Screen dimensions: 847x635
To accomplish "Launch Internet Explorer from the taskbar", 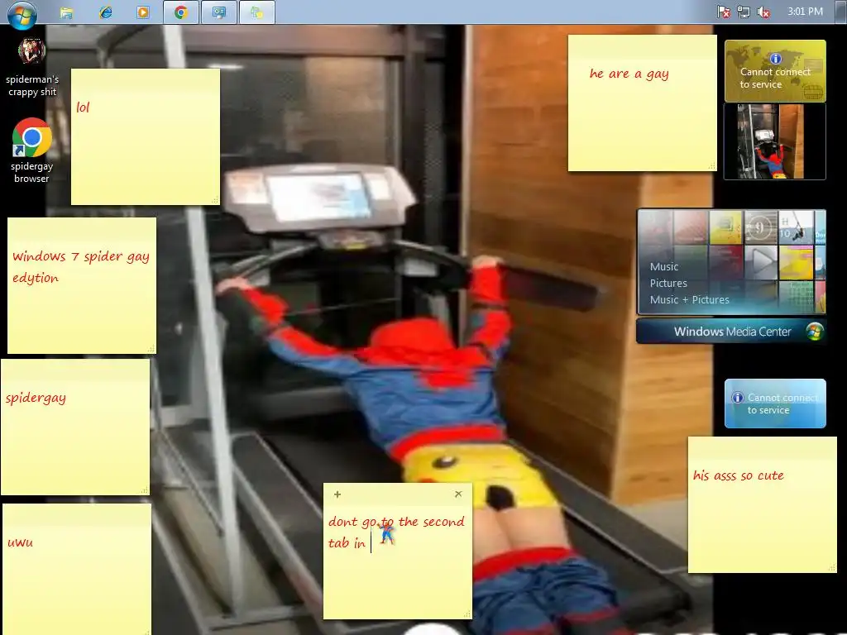I will tap(105, 12).
